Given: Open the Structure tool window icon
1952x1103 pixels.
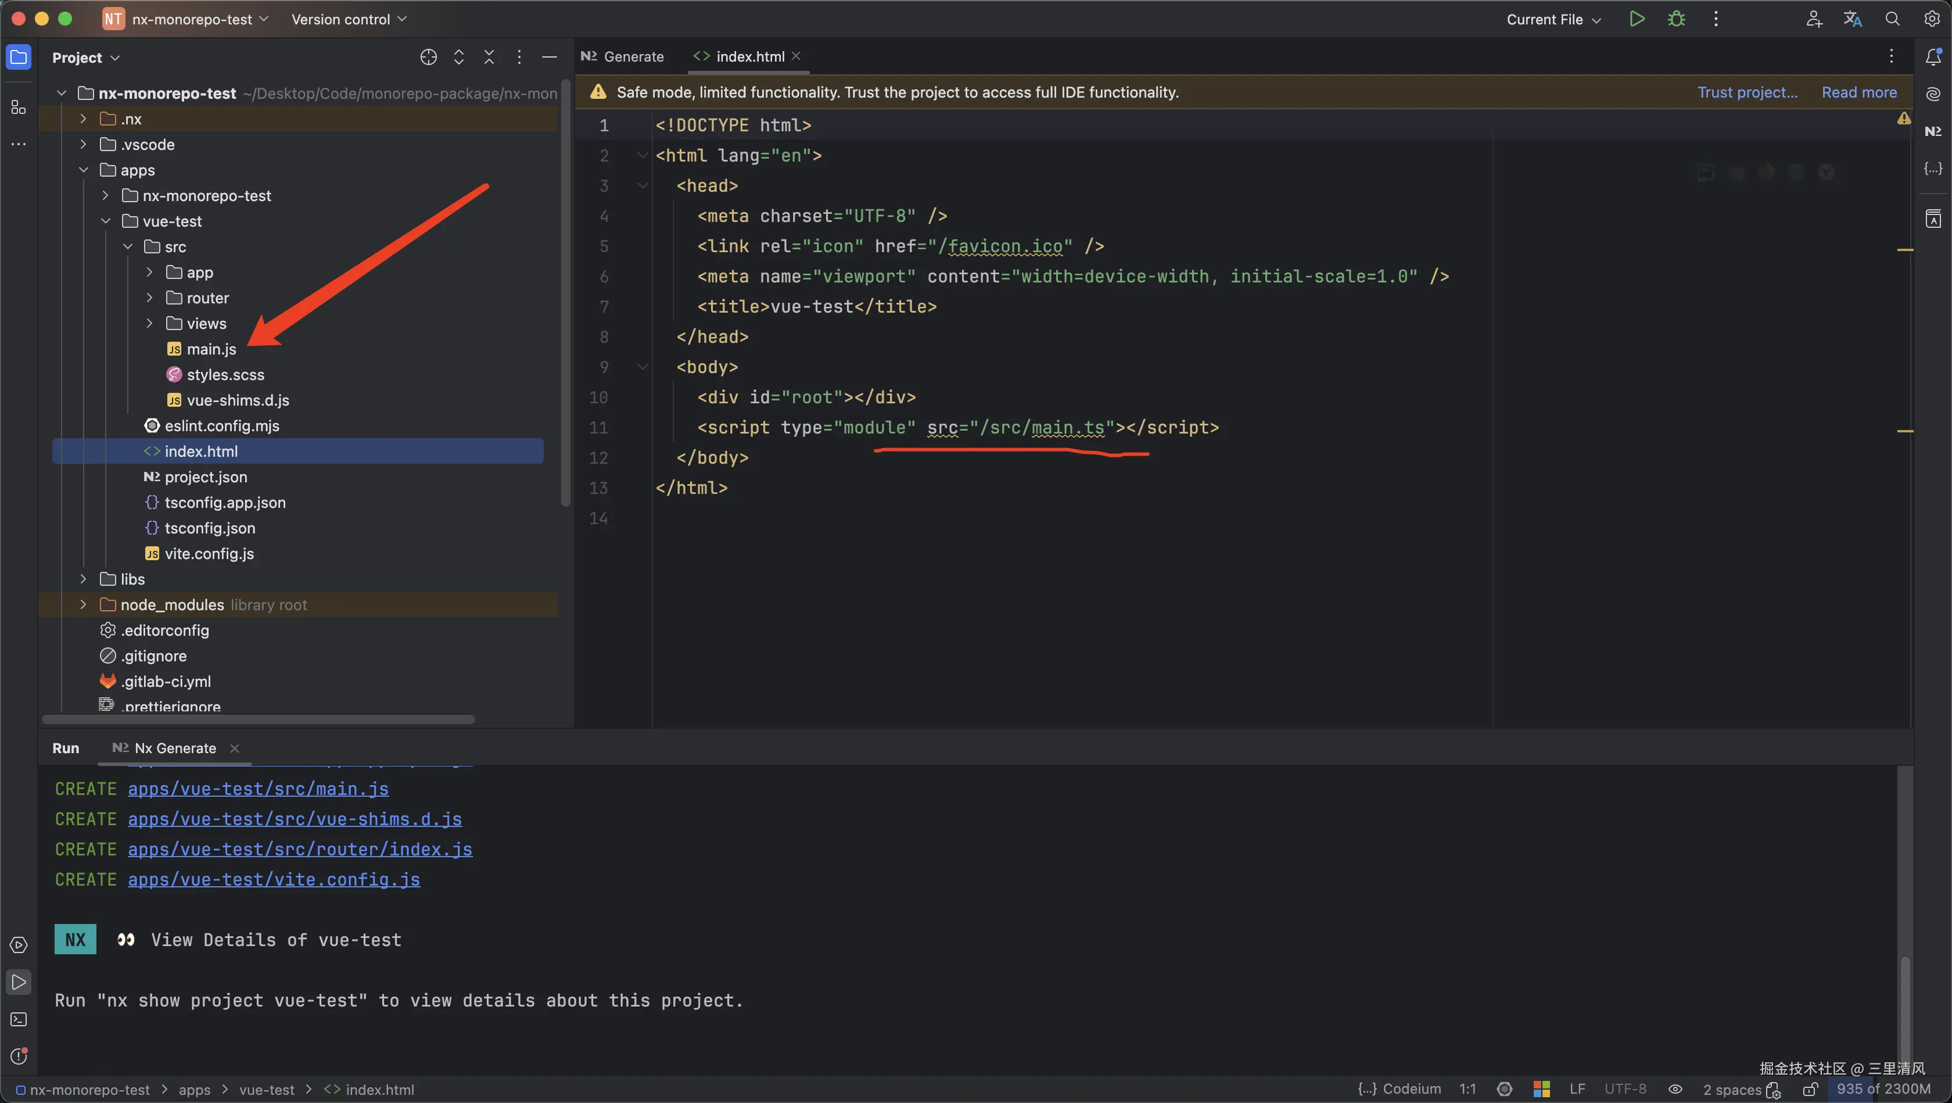Looking at the screenshot, I should pyautogui.click(x=18, y=107).
